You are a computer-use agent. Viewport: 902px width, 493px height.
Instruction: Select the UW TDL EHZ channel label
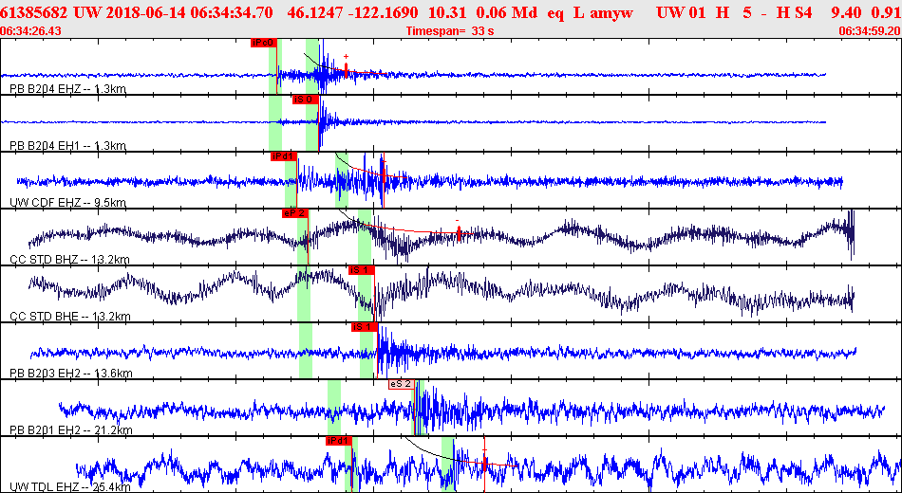pyautogui.click(x=69, y=487)
